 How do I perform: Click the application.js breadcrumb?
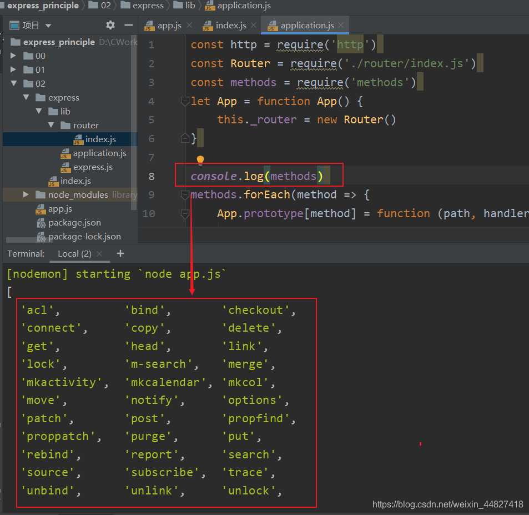pyautogui.click(x=238, y=6)
